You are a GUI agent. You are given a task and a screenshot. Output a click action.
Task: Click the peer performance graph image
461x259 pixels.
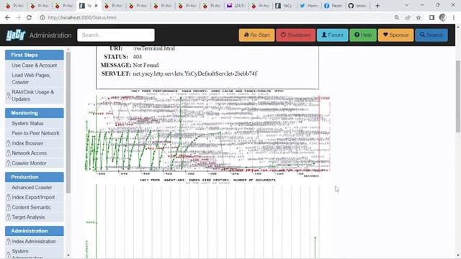point(207,133)
